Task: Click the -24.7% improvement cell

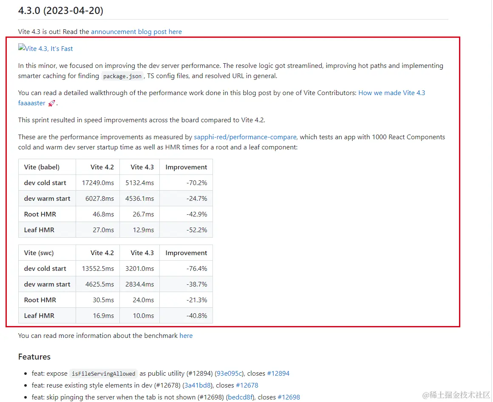Action: [x=186, y=199]
